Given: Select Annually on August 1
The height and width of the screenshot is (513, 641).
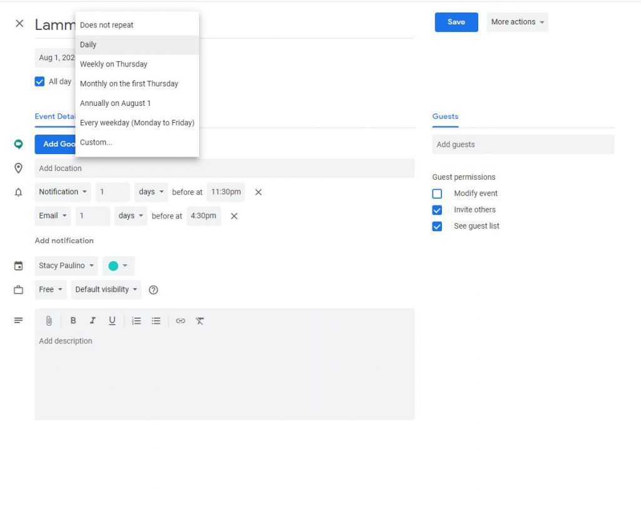Looking at the screenshot, I should point(137,103).
